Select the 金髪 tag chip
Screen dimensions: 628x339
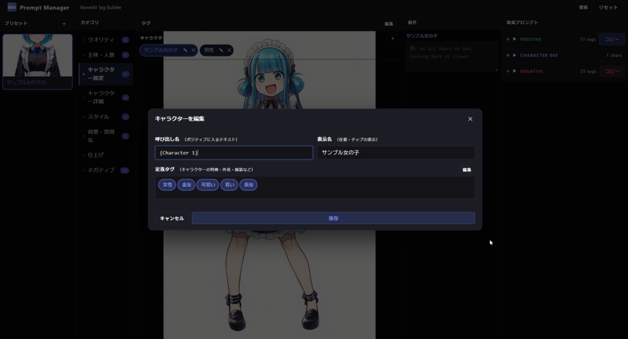[x=186, y=185]
